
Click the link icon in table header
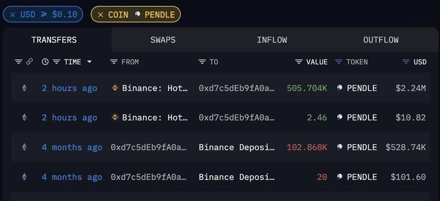[x=29, y=62]
